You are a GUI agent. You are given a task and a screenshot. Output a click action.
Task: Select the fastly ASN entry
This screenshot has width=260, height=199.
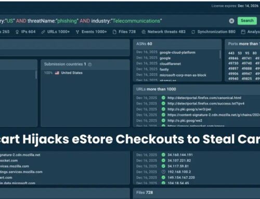[x=164, y=70]
